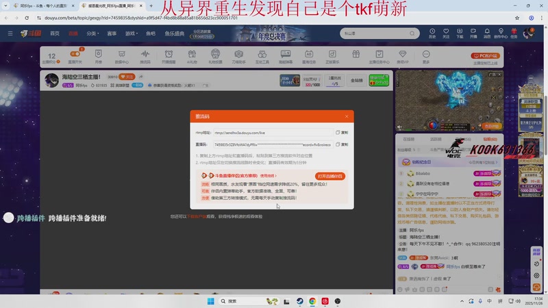Select user Bibalabo in the fan list
548x308 pixels.
[x=423, y=174]
